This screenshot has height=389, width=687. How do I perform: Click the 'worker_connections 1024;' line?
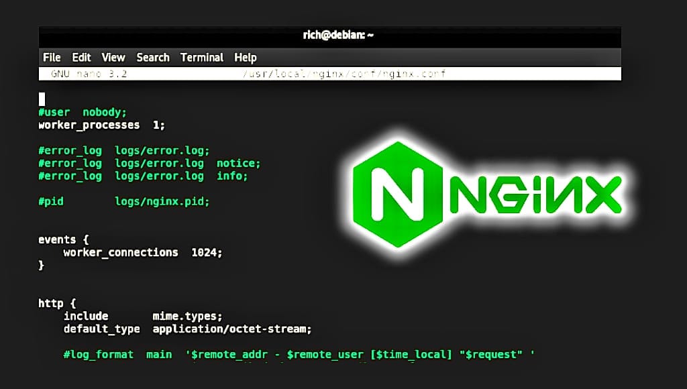[143, 253]
